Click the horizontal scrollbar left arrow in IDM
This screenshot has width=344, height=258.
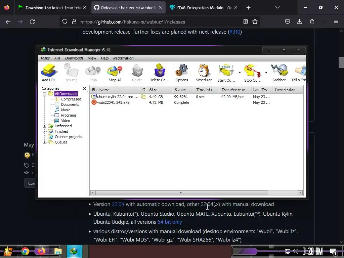pos(93,192)
